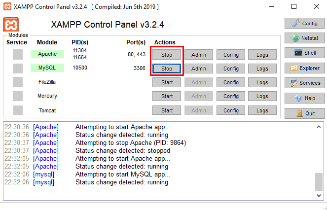The width and height of the screenshot is (327, 210).
Task: Open Tomcat Config menu
Action: (x=231, y=110)
